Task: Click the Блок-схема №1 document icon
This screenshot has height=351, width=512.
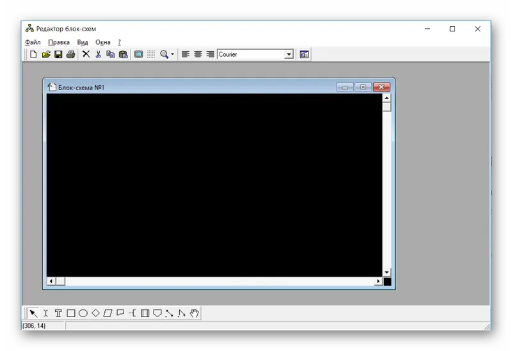Action: pos(52,87)
